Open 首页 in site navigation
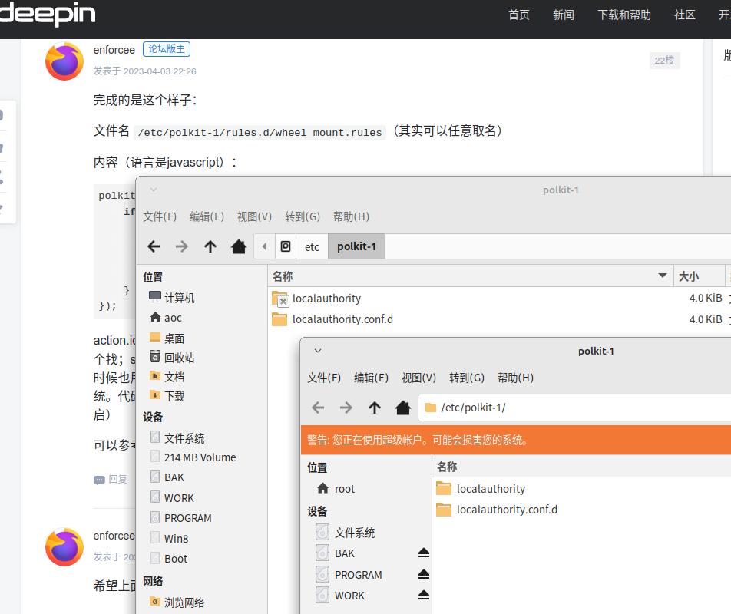The image size is (731, 614). pyautogui.click(x=519, y=15)
